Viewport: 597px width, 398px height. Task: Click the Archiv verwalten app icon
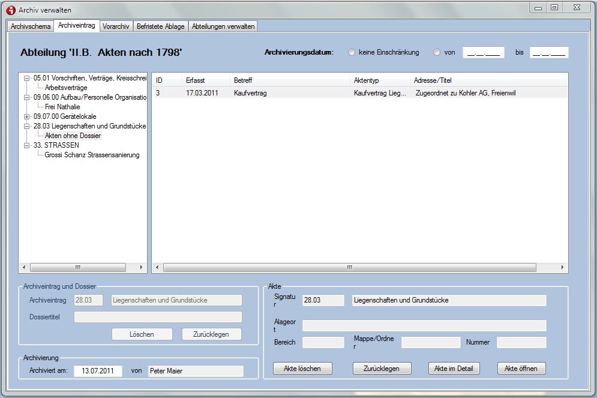click(10, 10)
